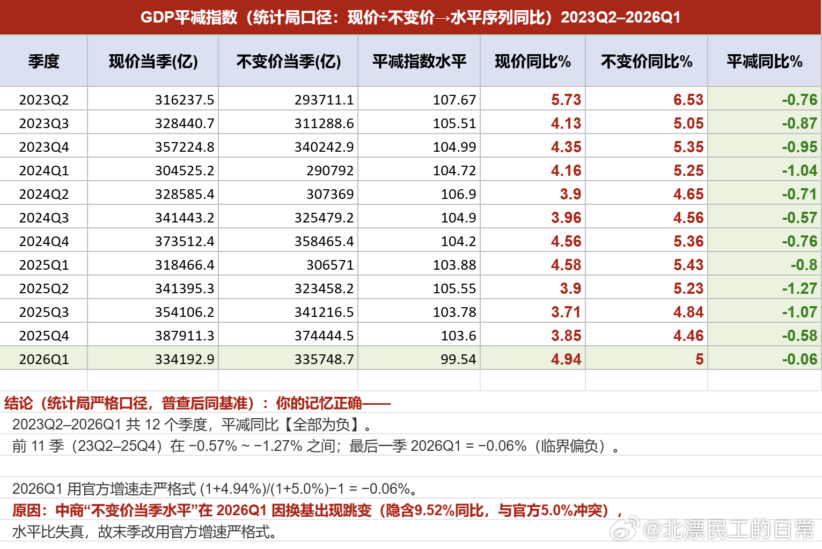This screenshot has height=549, width=822.
Task: Select the green value -1.27
Action: [x=799, y=288]
